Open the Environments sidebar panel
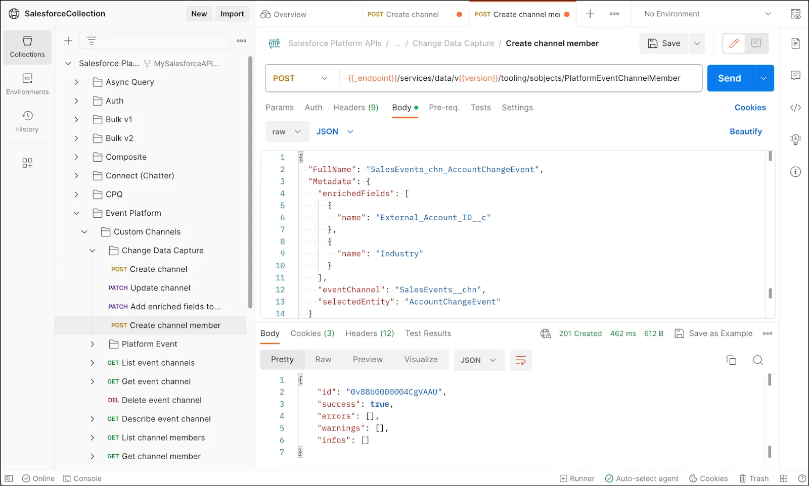This screenshot has height=486, width=809. (27, 84)
